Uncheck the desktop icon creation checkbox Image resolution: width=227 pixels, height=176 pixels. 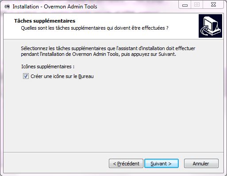coord(26,76)
